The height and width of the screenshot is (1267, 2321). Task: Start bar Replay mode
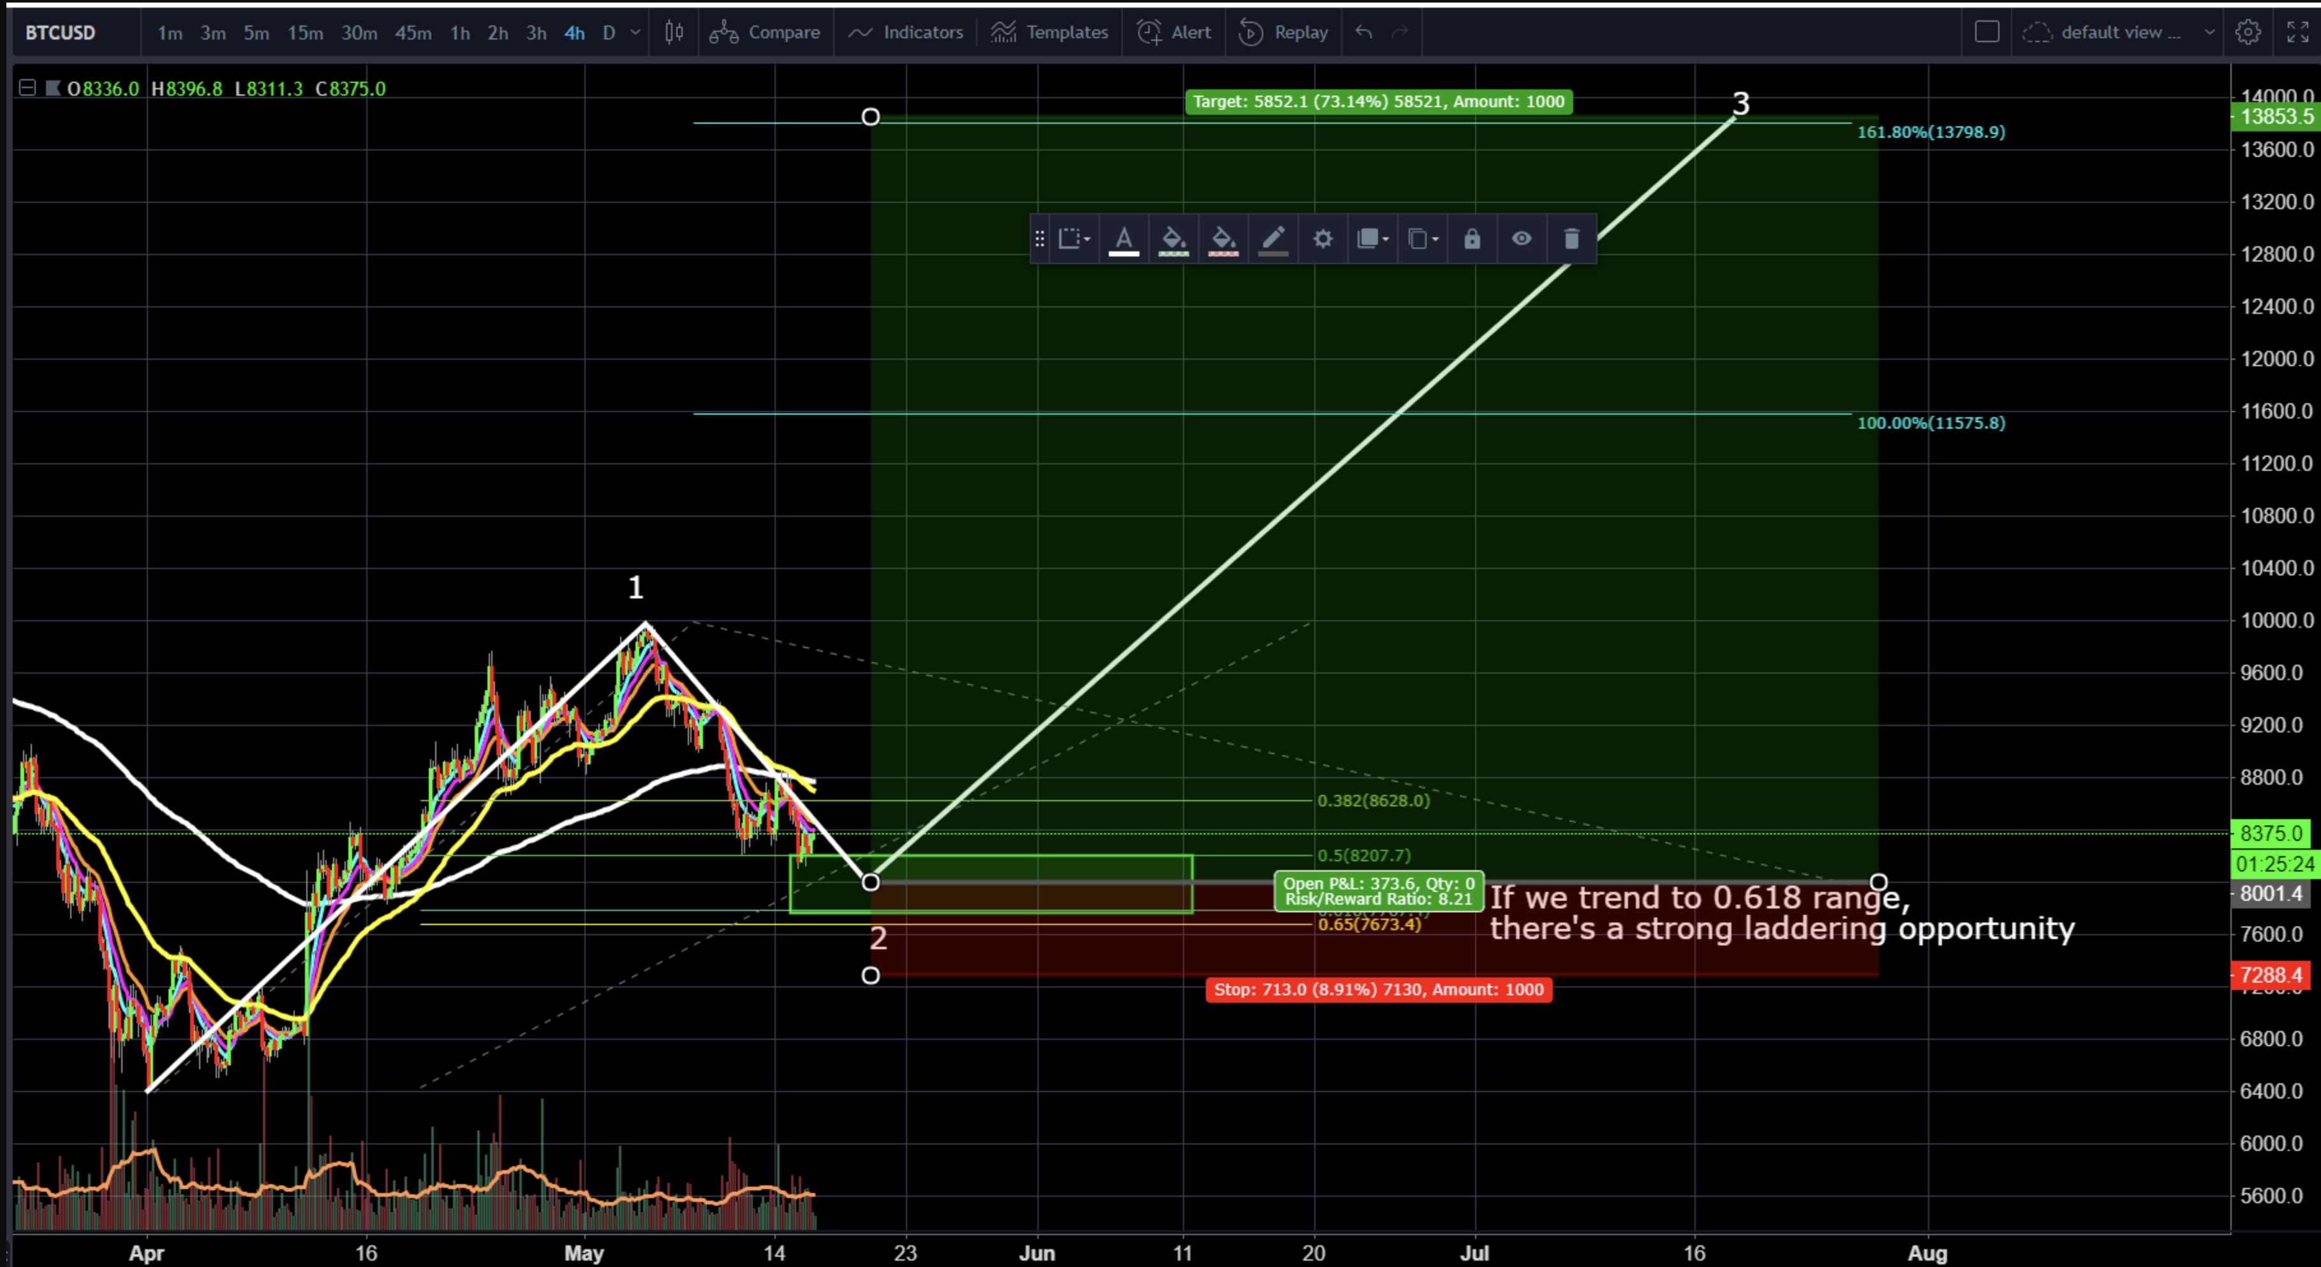(1283, 33)
